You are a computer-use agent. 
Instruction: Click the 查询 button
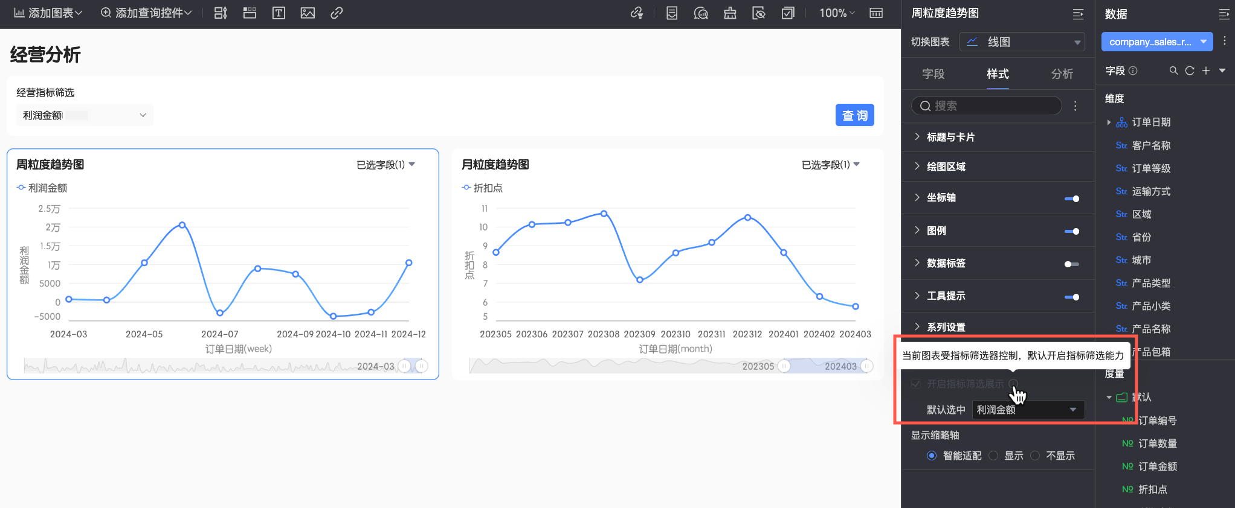pos(854,115)
